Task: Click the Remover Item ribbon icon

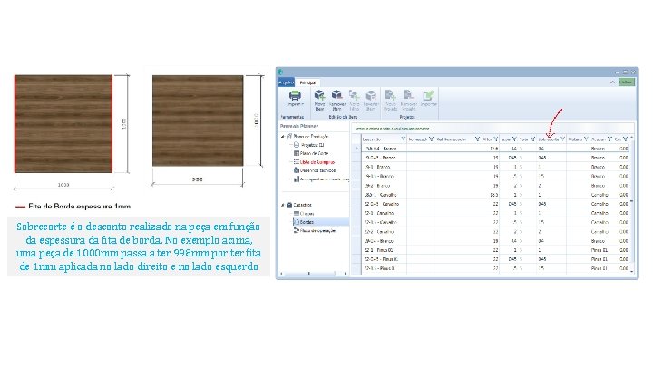Action: tap(336, 95)
